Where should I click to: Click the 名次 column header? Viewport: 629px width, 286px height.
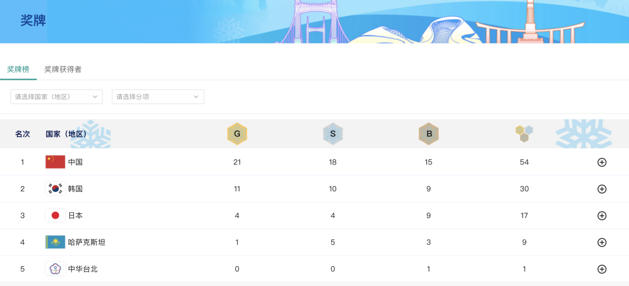tap(23, 134)
